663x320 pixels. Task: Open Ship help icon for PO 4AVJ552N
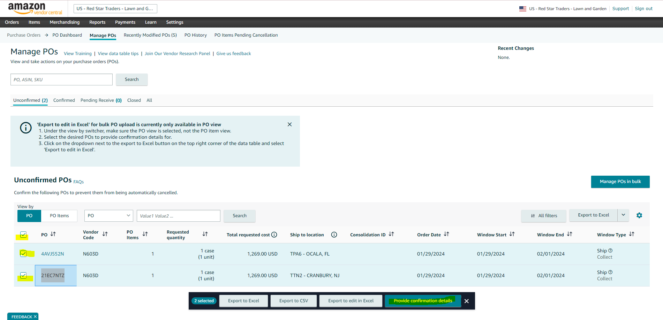610,251
